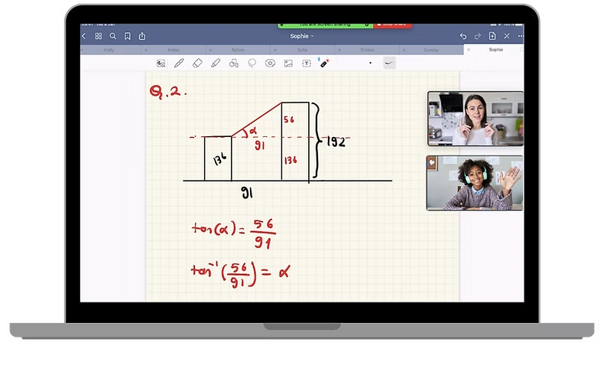Choose the small dot stroke thickness
The image size is (604, 385).
click(x=371, y=63)
